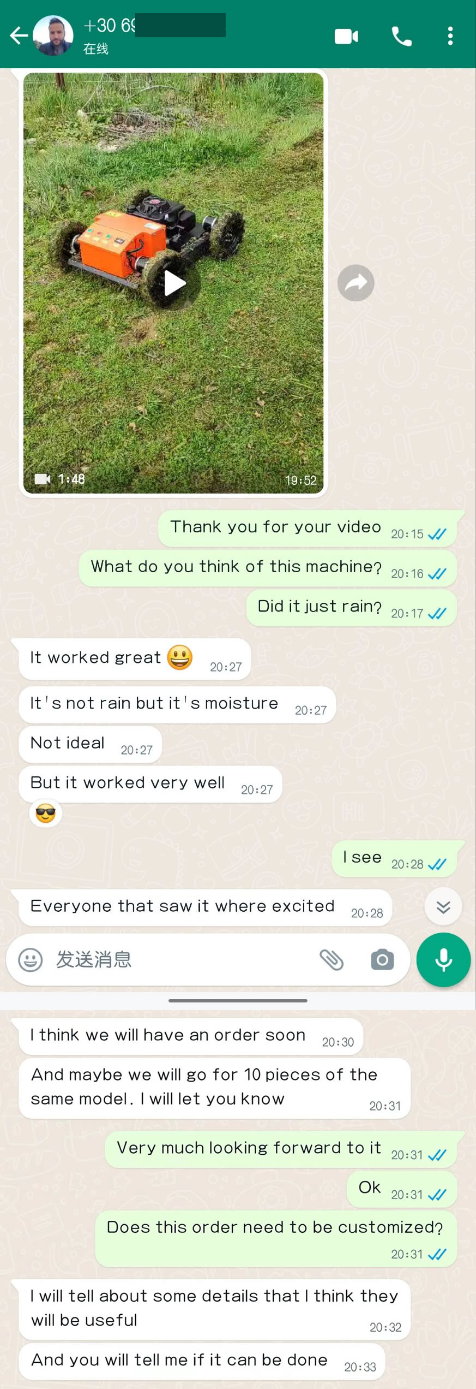This screenshot has width=476, height=1389.
Task: Start a video call
Action: click(346, 37)
